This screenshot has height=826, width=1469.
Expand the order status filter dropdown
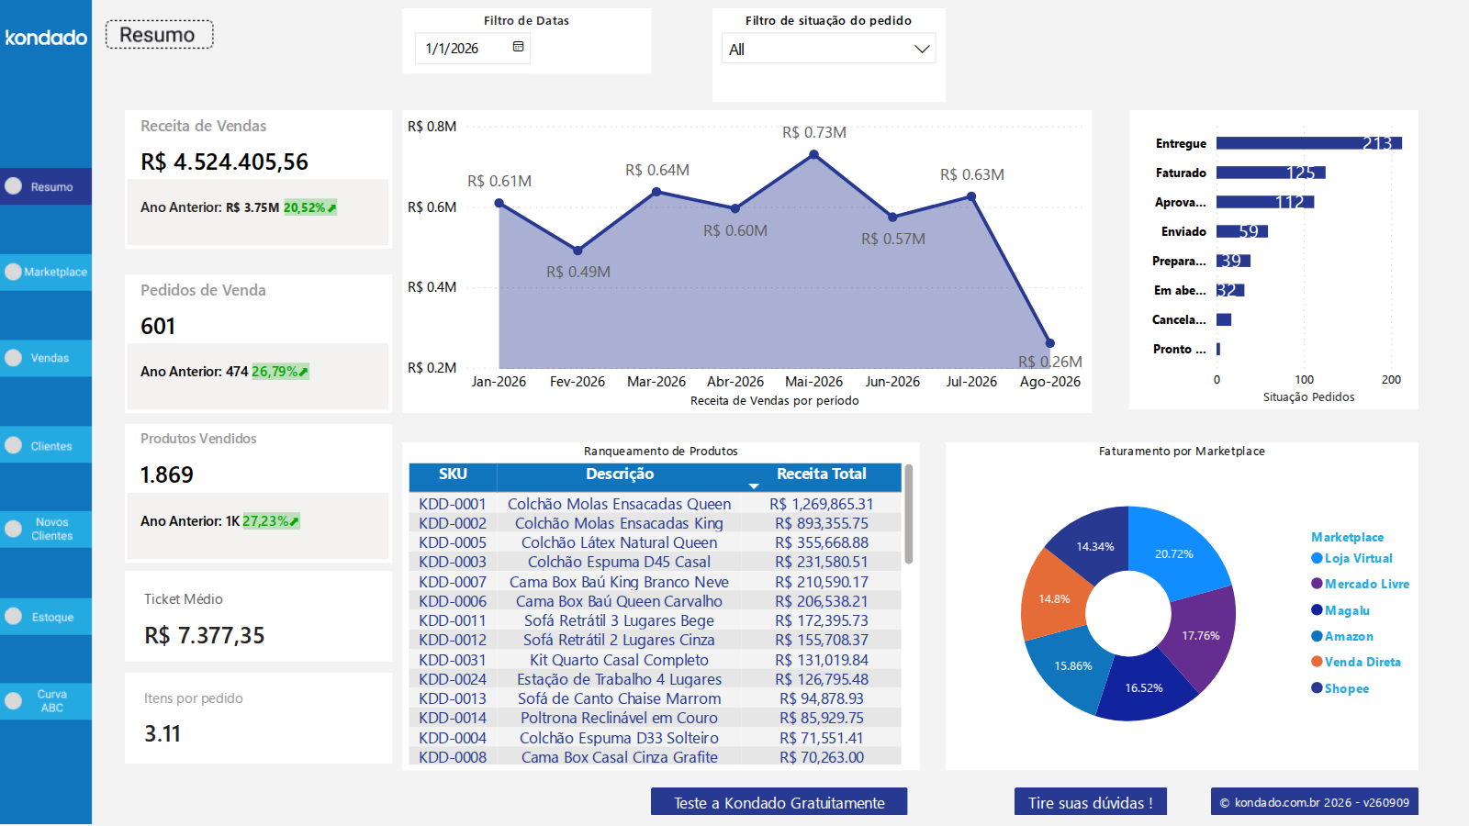click(922, 50)
